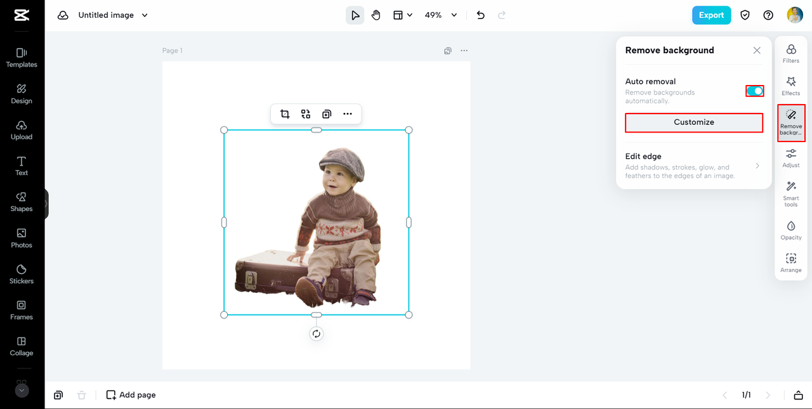Click the Customize button
The image size is (812, 409).
694,122
